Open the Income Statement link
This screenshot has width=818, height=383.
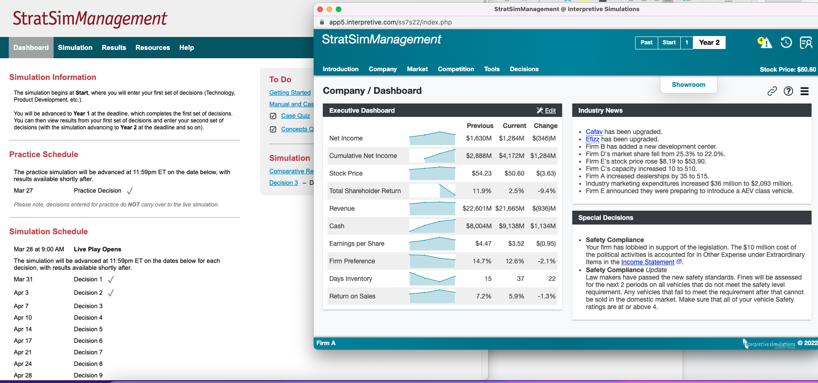(648, 262)
